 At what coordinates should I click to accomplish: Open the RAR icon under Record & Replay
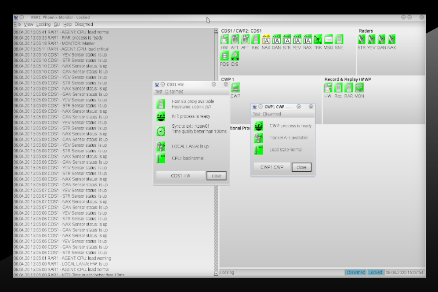[349, 88]
